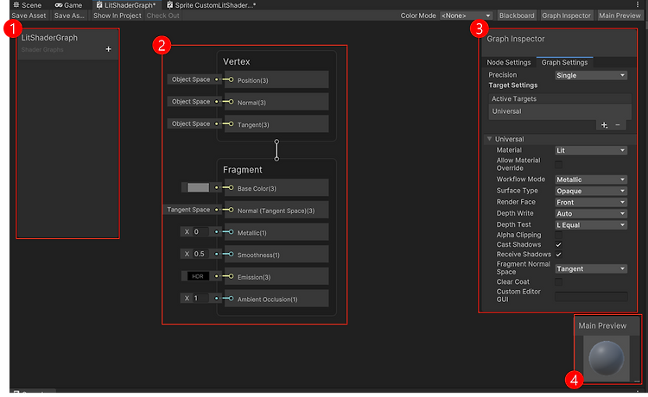The image size is (648, 397).
Task: Remove active target with the minus icon
Action: [618, 124]
